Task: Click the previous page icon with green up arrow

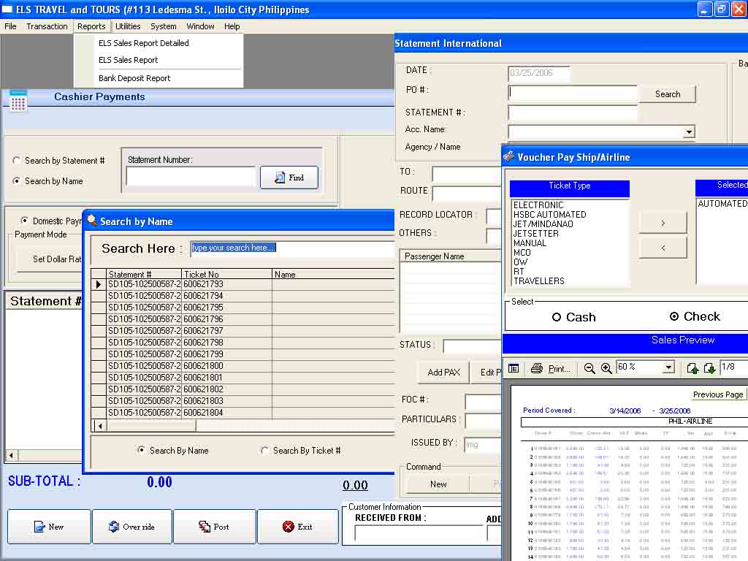Action: pos(693,368)
